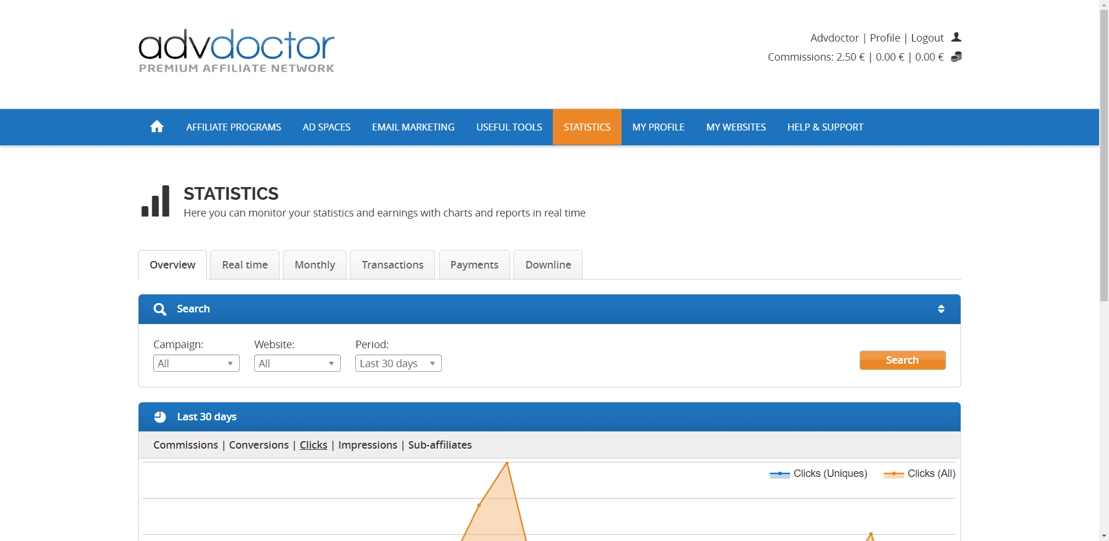
Task: Open the Campaign dropdown
Action: 196,363
